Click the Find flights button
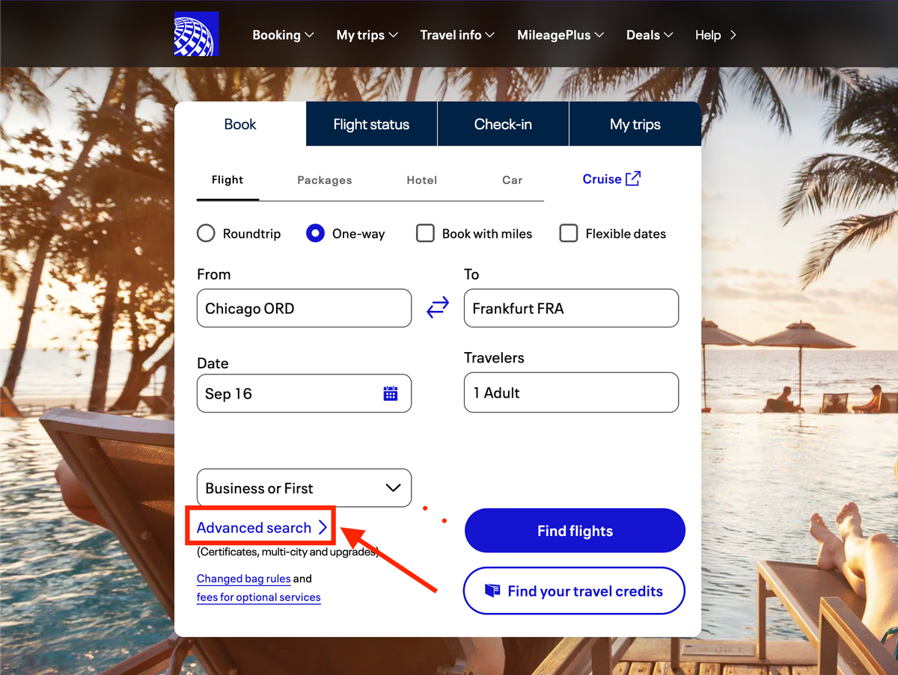The height and width of the screenshot is (675, 898). click(574, 530)
